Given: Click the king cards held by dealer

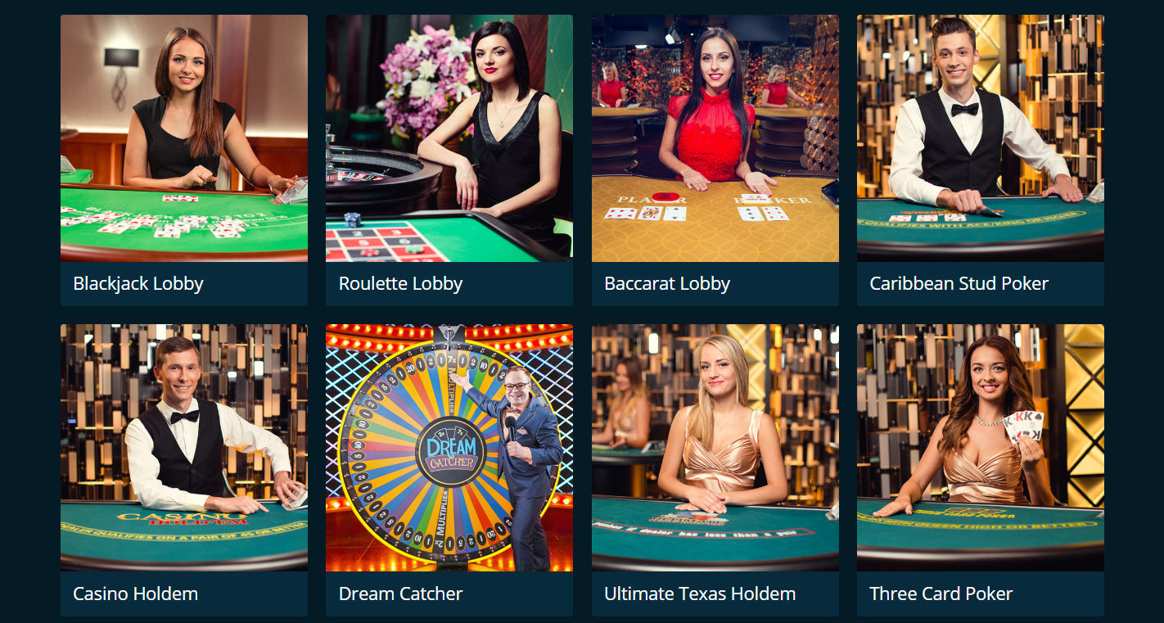Looking at the screenshot, I should pyautogui.click(x=1023, y=426).
